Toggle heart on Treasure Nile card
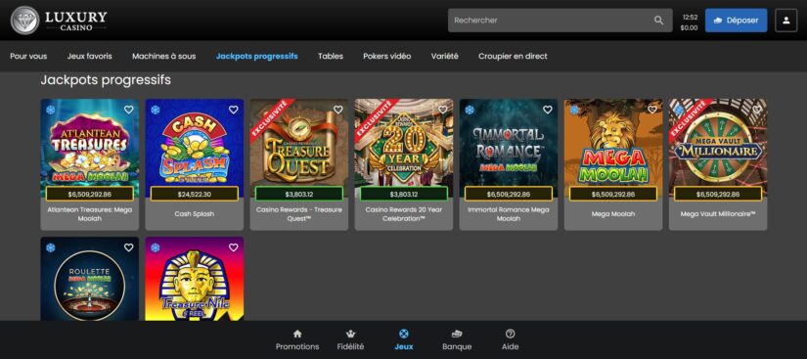Screen dimensions: 807x359 click(x=233, y=247)
